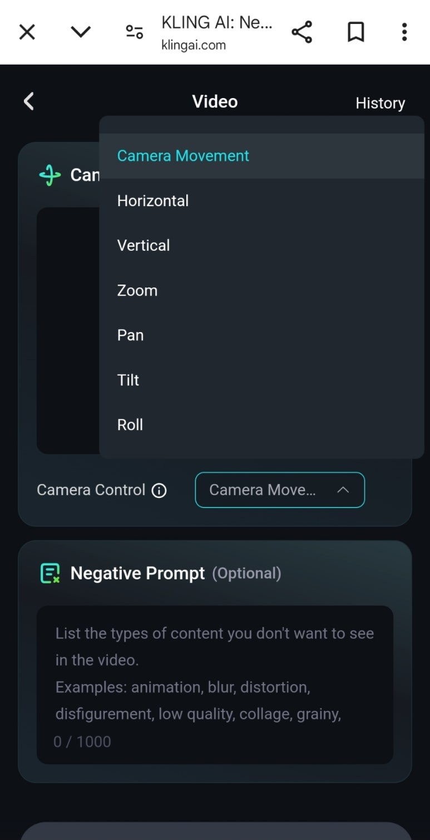430x840 pixels.
Task: Open site settings icon beside the URL
Action: [134, 32]
